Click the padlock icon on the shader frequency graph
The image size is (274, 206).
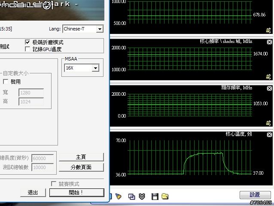268,77
